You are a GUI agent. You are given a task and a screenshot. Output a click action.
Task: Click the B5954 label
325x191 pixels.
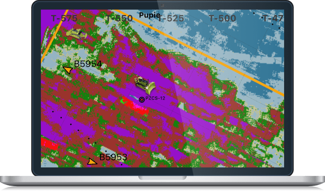88,64
